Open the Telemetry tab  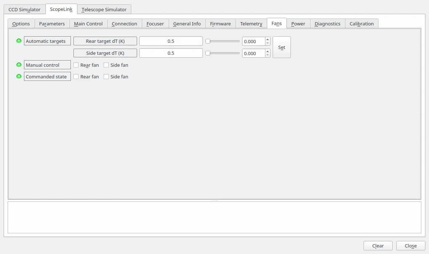(251, 24)
